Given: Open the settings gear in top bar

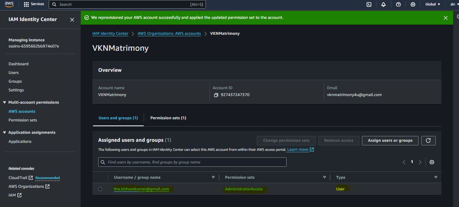Looking at the screenshot, I should pos(413,4).
